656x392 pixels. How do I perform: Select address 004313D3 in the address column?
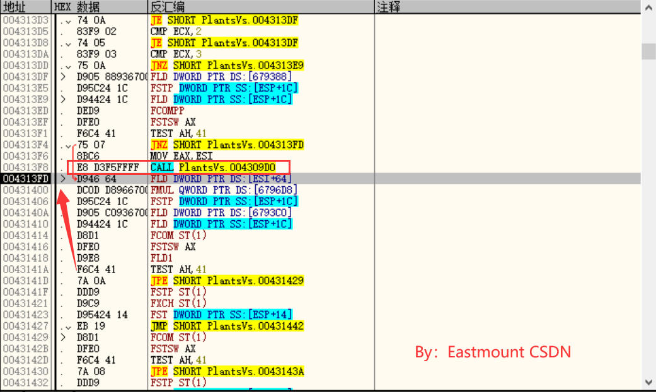(25, 20)
